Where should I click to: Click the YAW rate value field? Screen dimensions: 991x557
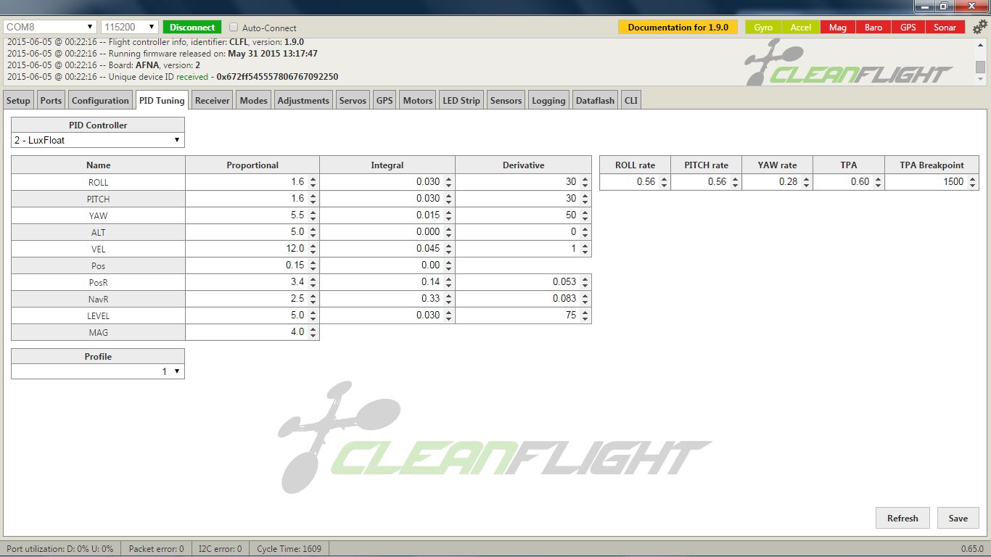[x=777, y=182]
